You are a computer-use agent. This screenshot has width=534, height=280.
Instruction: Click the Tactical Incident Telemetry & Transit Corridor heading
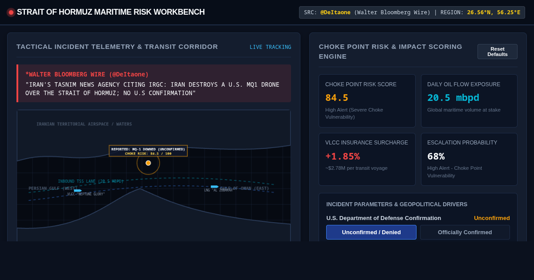[x=117, y=47]
